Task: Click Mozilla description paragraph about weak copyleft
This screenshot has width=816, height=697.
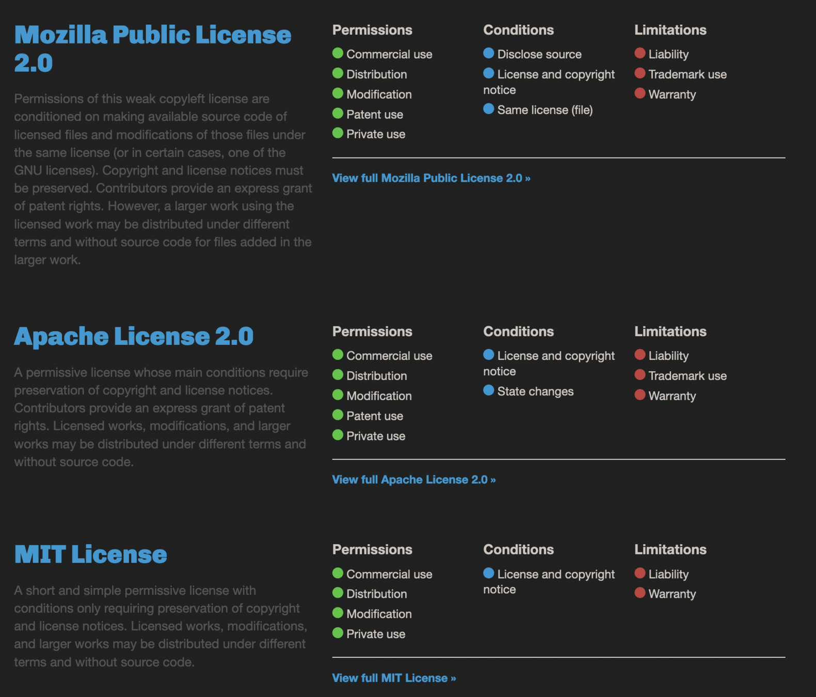Action: 163,179
